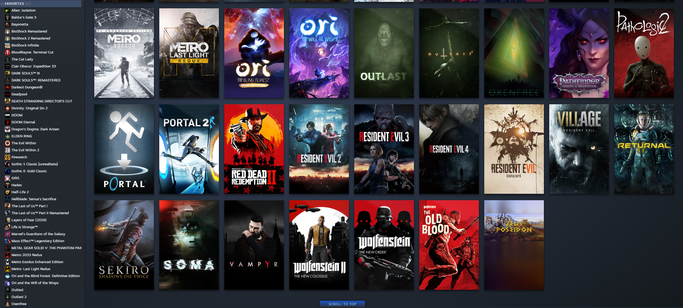The image size is (683, 308).
Task: Click the ELDEN RING icon in list
Action: 8,136
